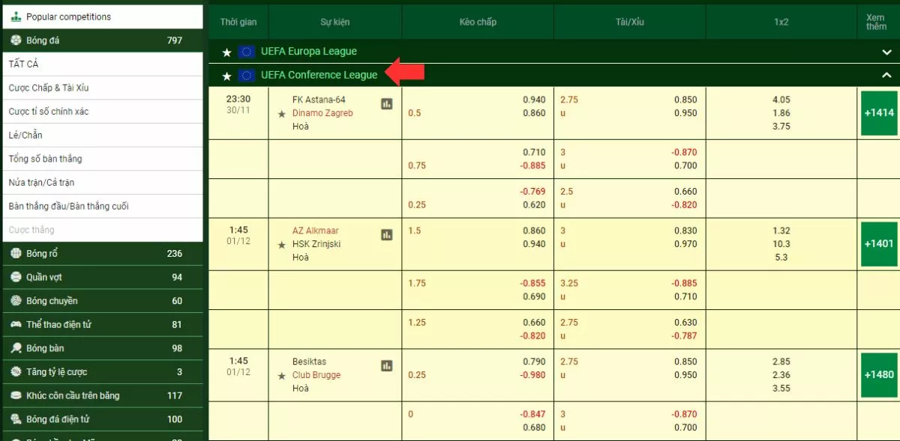The width and height of the screenshot is (900, 441).
Task: Click the EU flag next to UEFA Europa League
Action: tap(247, 52)
